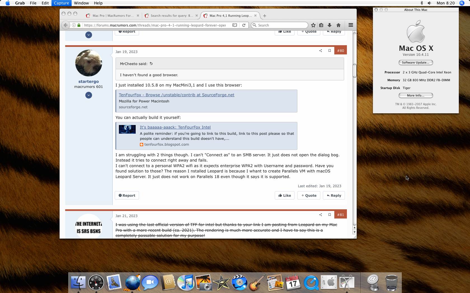Quote startergo's post #80
Image resolution: width=470 pixels, height=293 pixels.
coord(309,195)
